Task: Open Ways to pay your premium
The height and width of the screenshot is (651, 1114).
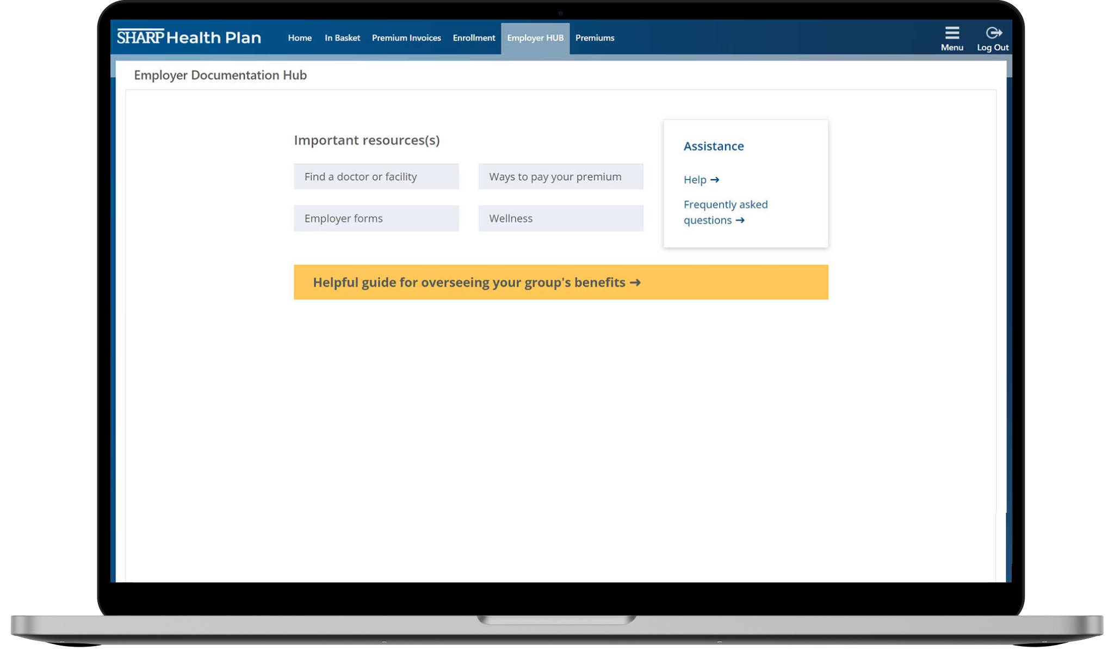Action: 561,176
